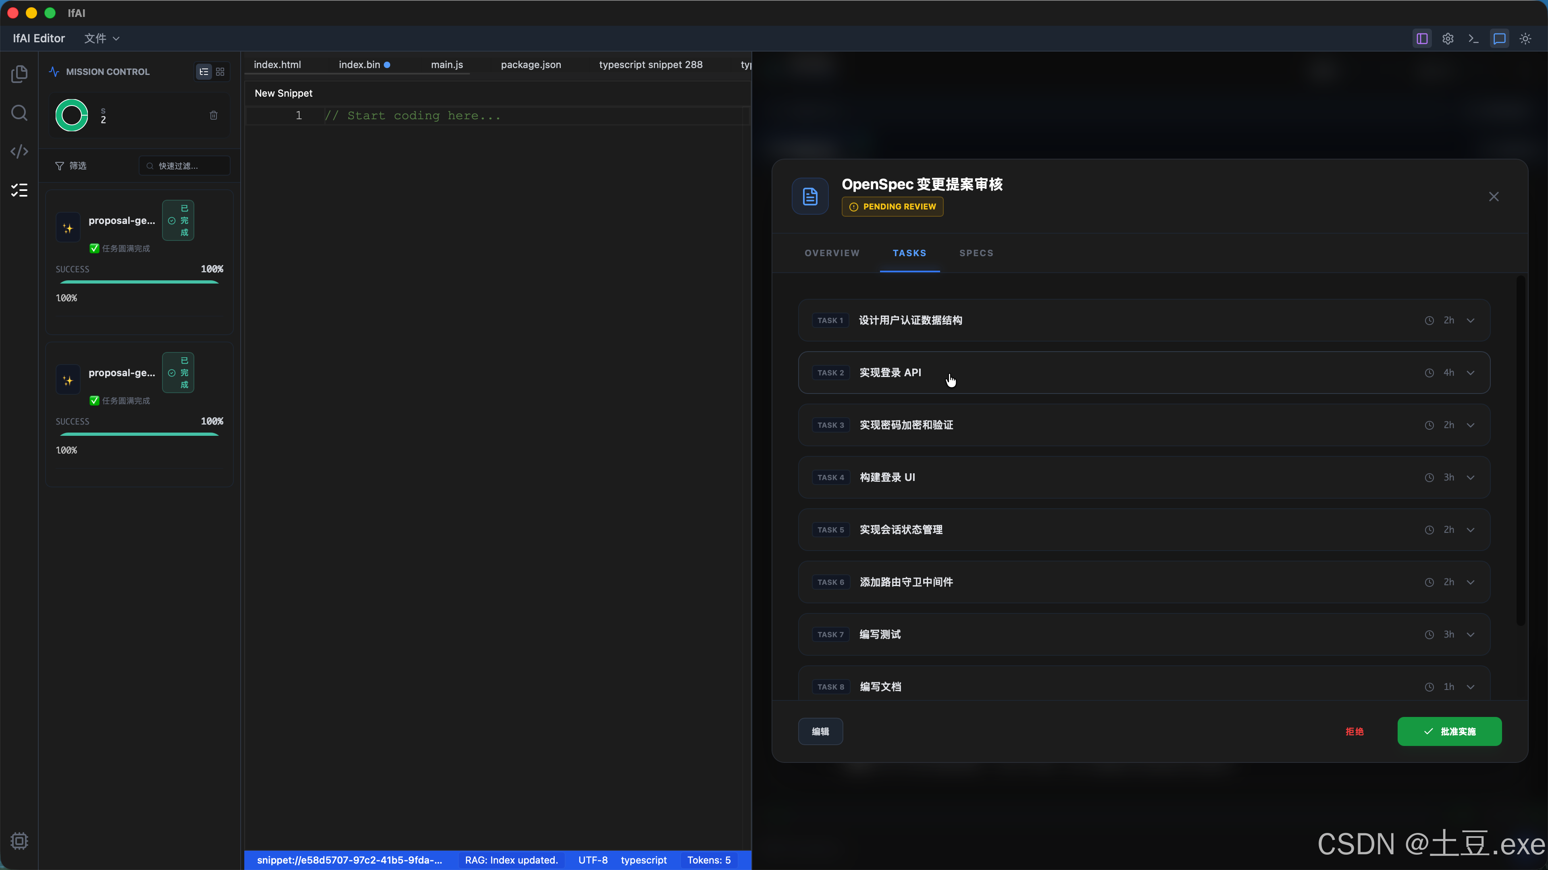The image size is (1548, 870).
Task: Open the file explorer sidebar icon
Action: [x=19, y=74]
